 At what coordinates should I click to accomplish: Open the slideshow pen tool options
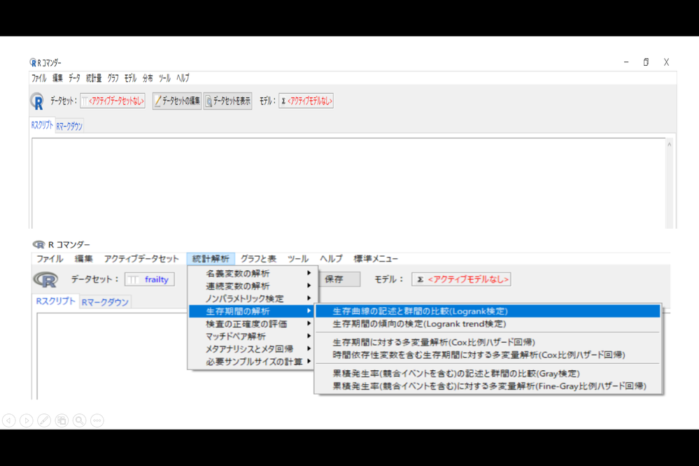point(44,421)
